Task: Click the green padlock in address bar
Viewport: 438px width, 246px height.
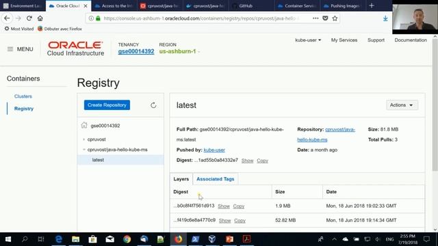Action: point(98,18)
